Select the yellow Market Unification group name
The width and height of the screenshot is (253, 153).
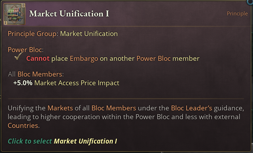tap(89, 34)
